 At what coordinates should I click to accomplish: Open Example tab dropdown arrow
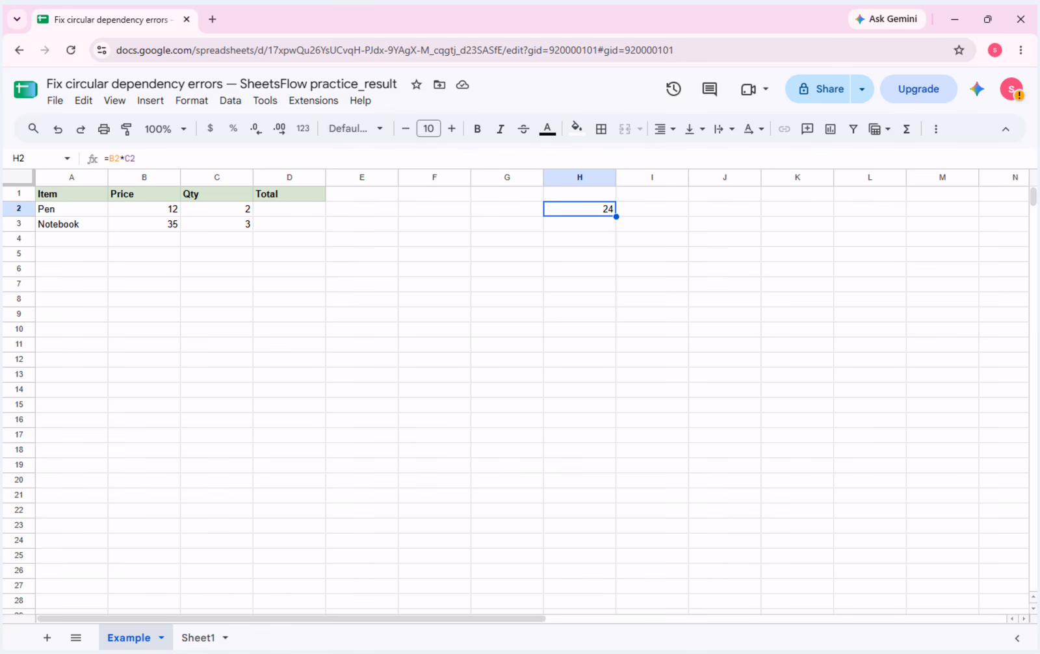(161, 638)
